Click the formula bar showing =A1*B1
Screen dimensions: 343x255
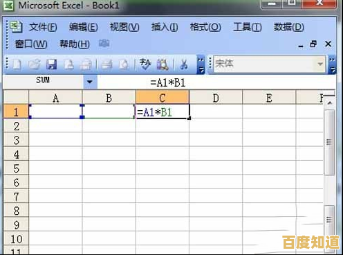coord(216,82)
